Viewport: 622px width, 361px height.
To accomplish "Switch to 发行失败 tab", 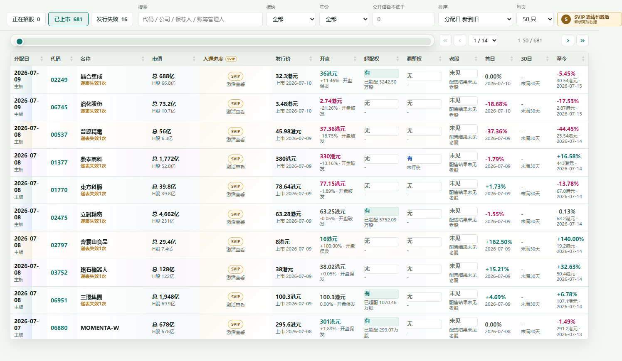I will (x=112, y=19).
